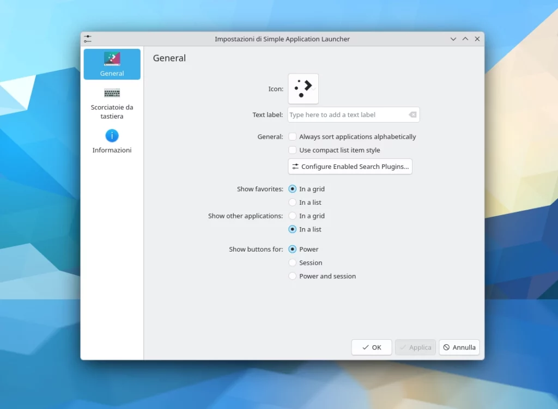Open the Informazioni info page

(x=112, y=141)
